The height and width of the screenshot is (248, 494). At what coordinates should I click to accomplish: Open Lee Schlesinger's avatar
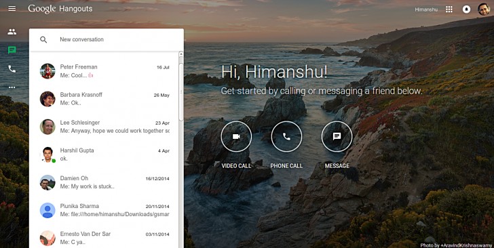click(47, 127)
